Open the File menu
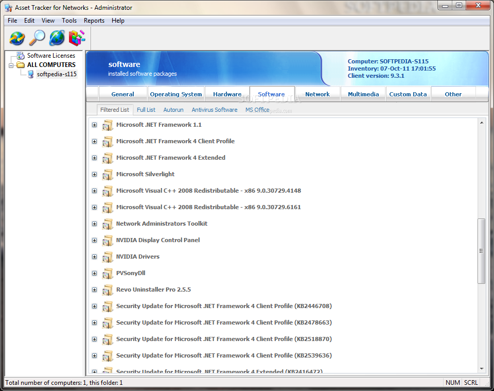 pos(12,21)
